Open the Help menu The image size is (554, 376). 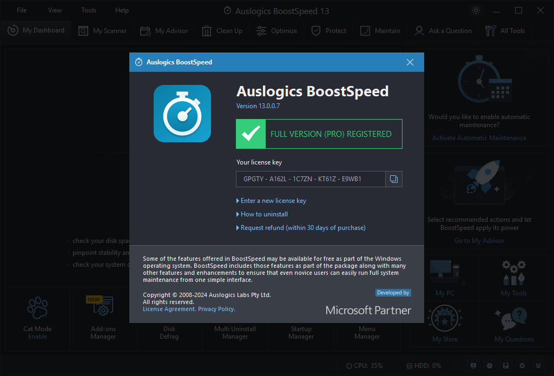(122, 10)
